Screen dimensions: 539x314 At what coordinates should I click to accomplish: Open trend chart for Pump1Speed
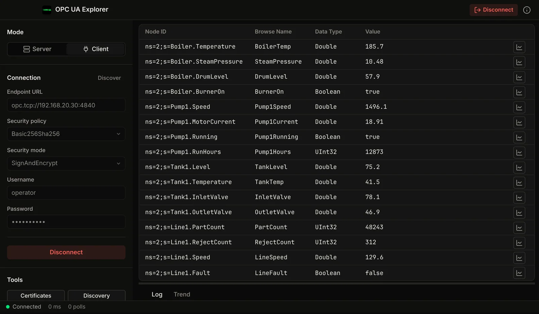point(519,107)
